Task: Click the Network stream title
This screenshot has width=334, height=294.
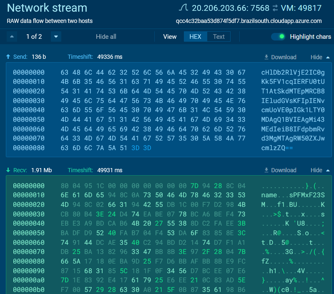Action: click(x=47, y=8)
